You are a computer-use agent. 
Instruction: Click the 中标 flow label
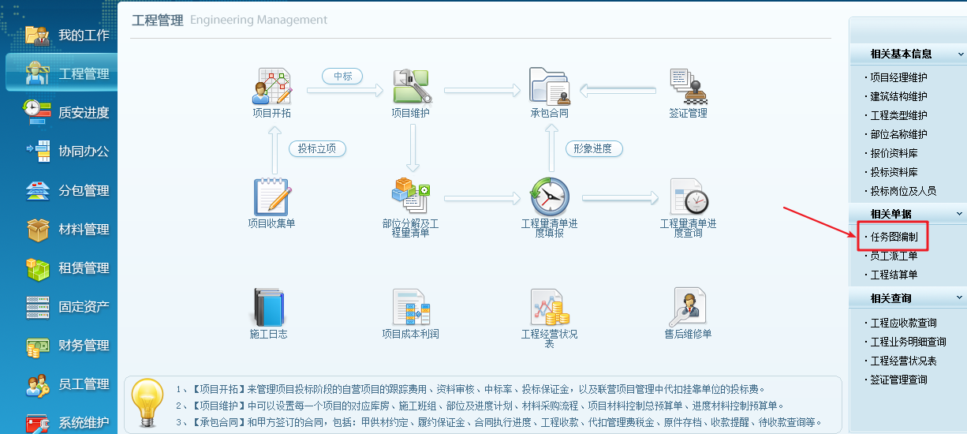pos(342,76)
